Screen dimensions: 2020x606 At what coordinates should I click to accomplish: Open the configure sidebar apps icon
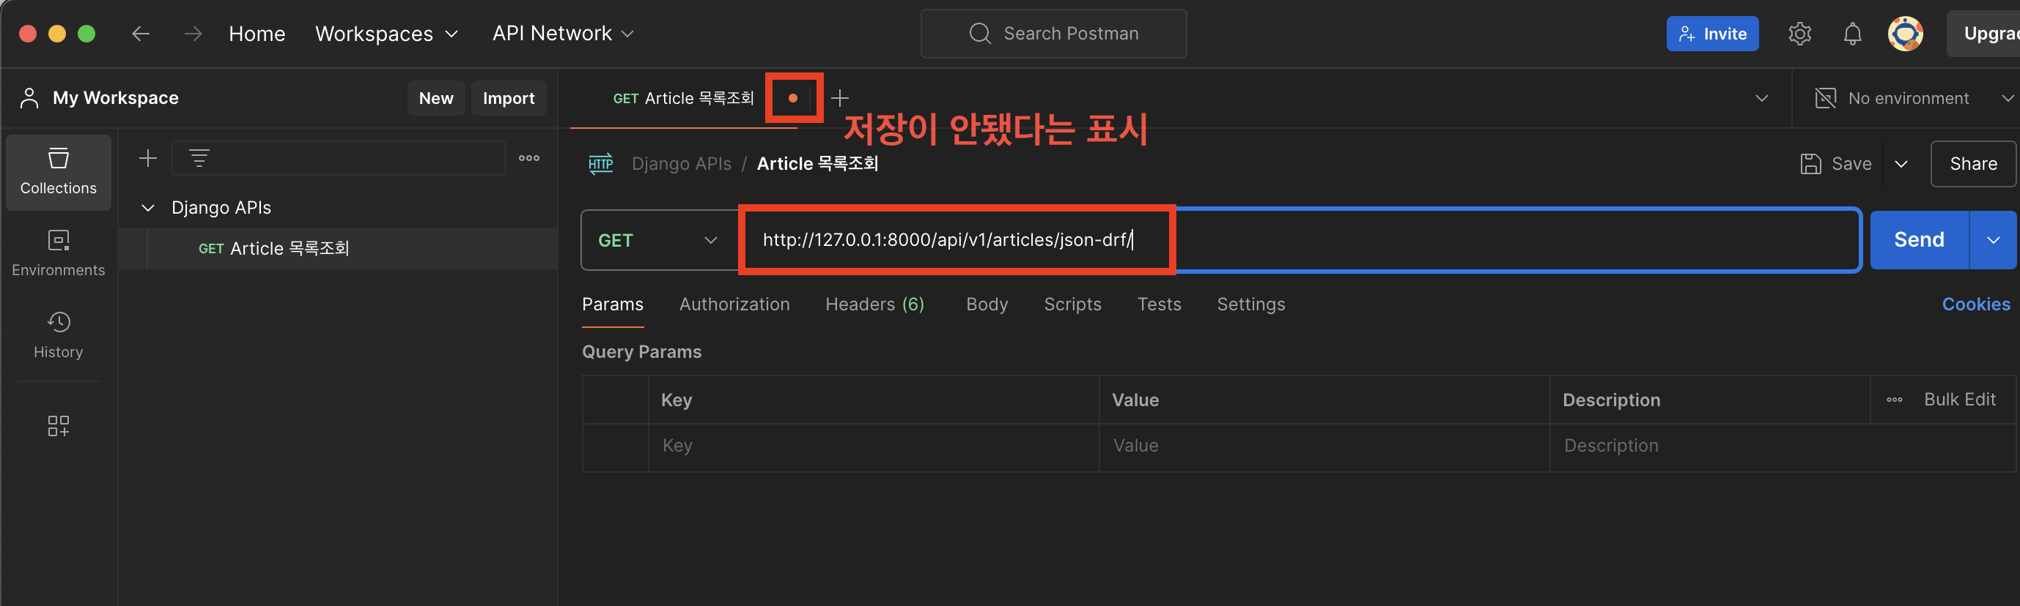(59, 425)
